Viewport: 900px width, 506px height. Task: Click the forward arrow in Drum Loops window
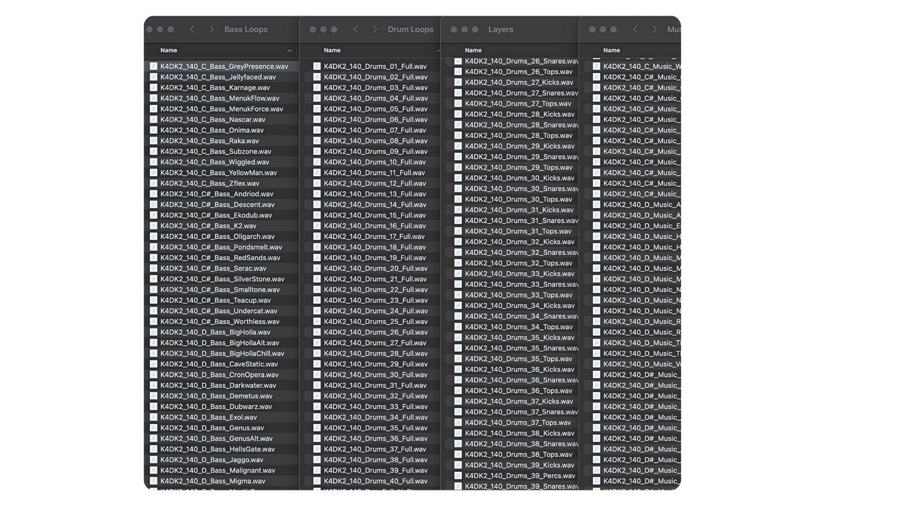(x=375, y=29)
